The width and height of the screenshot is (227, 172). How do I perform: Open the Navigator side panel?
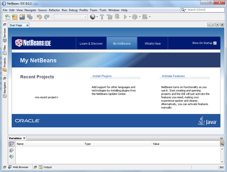5,90
